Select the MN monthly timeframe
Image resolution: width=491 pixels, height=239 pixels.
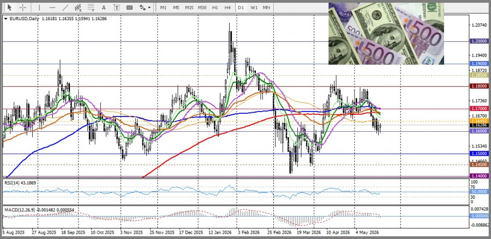[266, 7]
